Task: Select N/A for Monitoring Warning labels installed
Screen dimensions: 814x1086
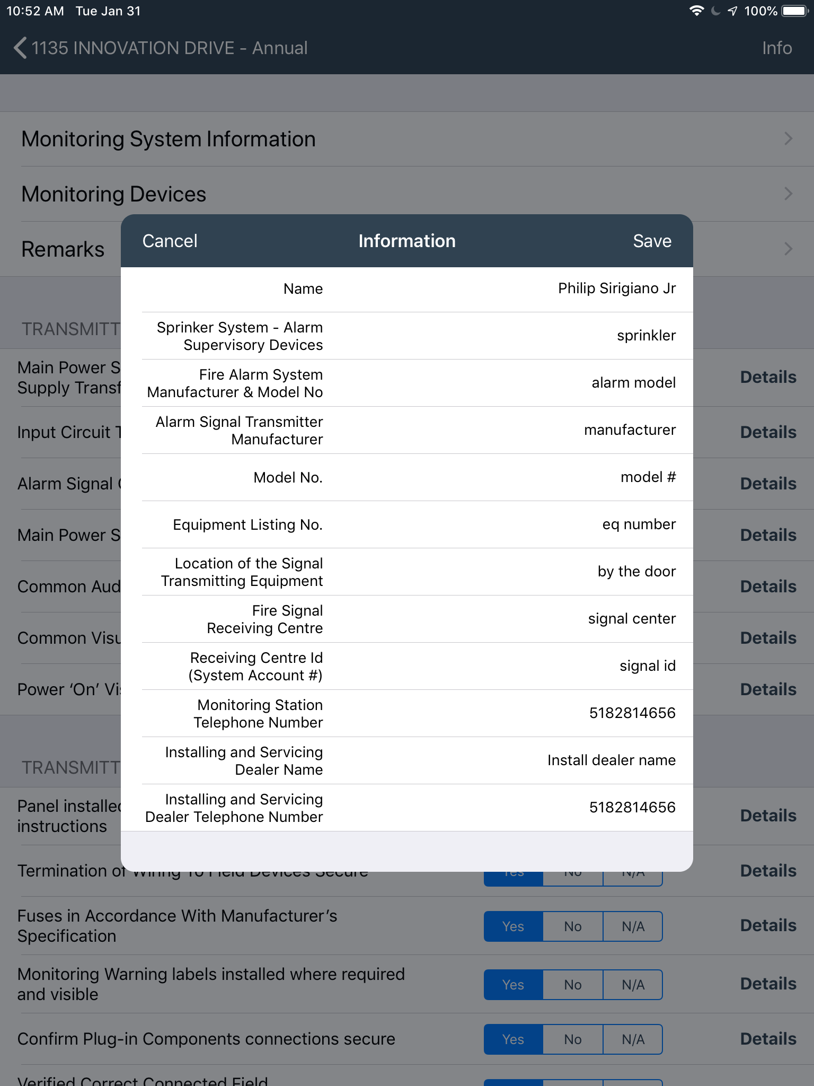Action: (633, 985)
